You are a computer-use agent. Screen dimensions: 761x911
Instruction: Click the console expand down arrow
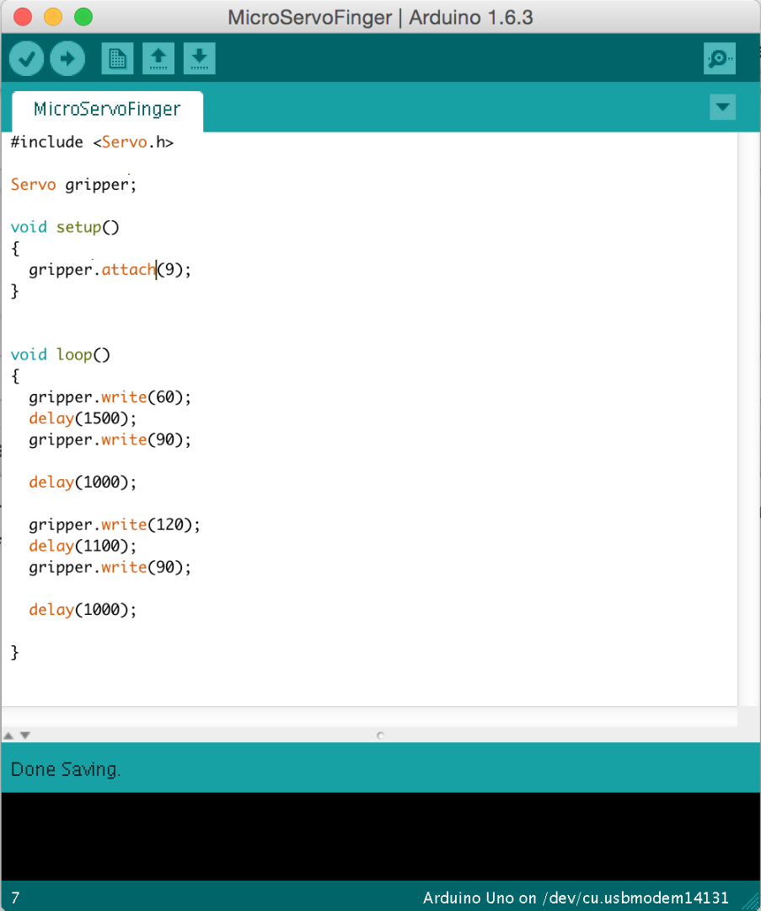[x=25, y=735]
